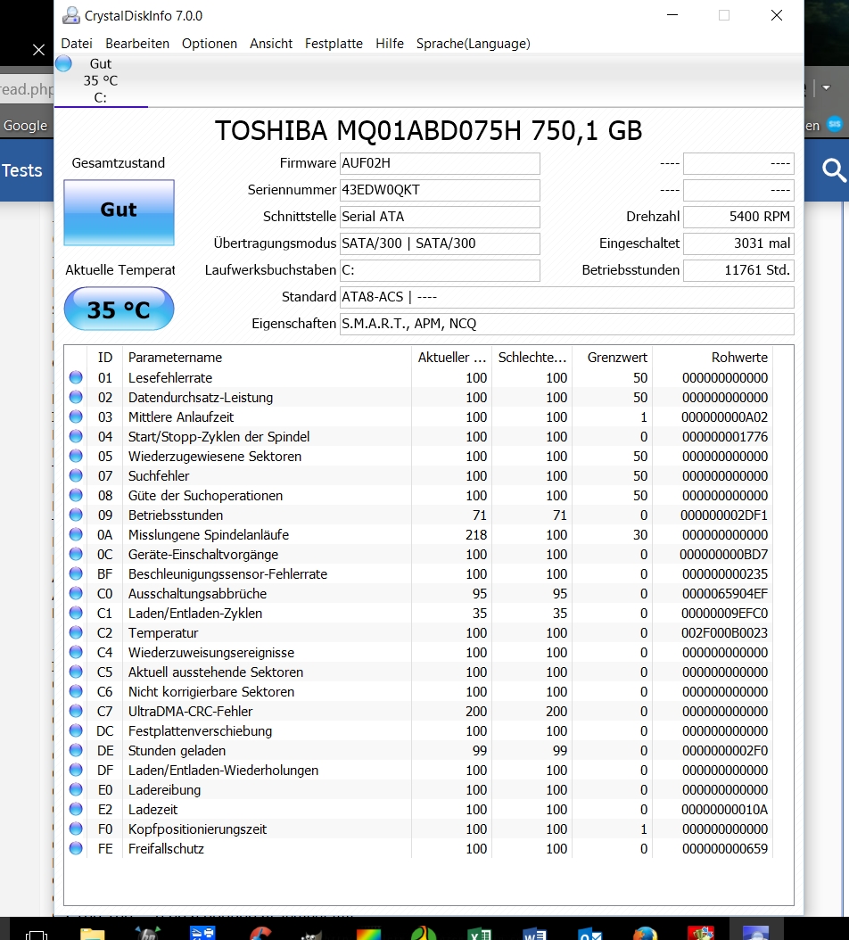Click status orb for Wiederzugewiesene Sektoren row
The image size is (849, 940).
click(76, 456)
